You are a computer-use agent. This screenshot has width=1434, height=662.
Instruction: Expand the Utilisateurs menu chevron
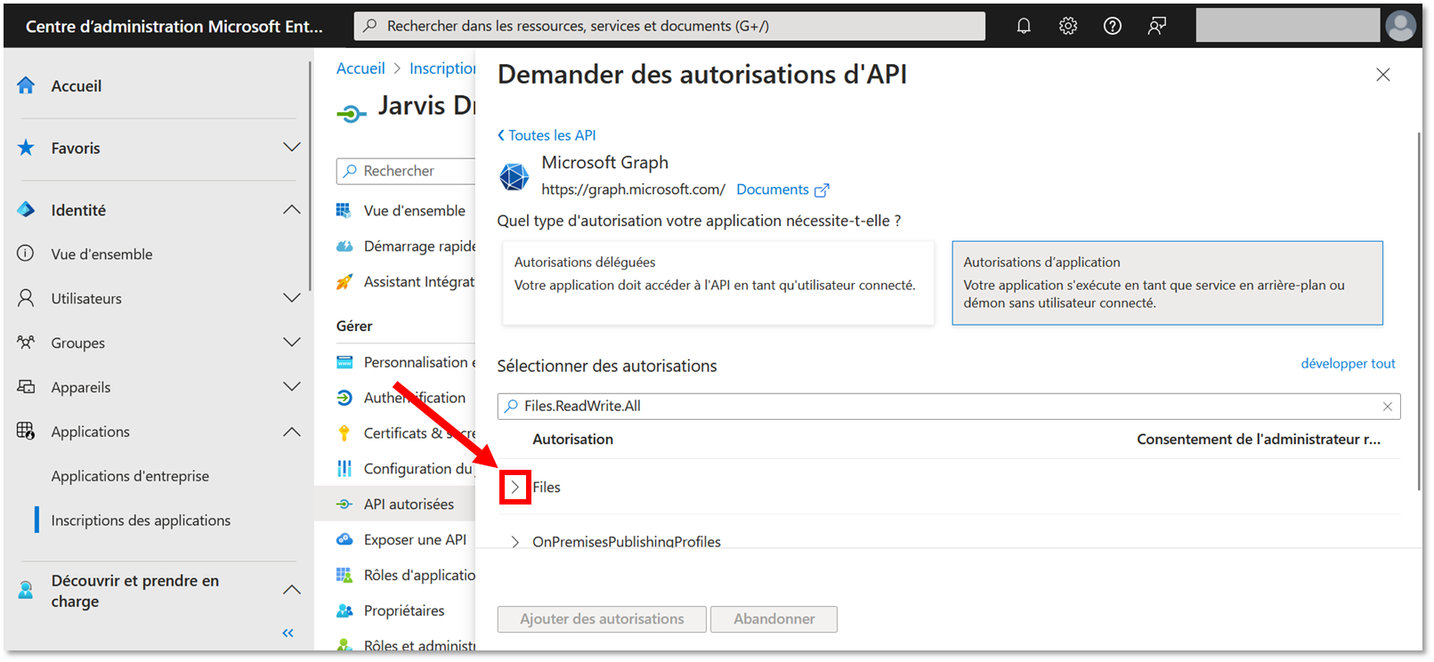[x=291, y=297]
